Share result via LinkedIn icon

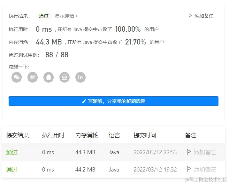80,77
